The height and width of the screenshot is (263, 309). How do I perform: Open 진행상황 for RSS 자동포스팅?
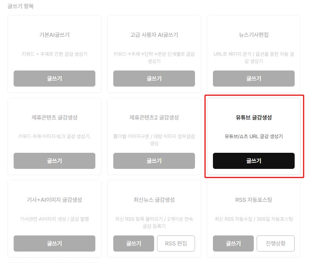pyautogui.click(x=276, y=243)
